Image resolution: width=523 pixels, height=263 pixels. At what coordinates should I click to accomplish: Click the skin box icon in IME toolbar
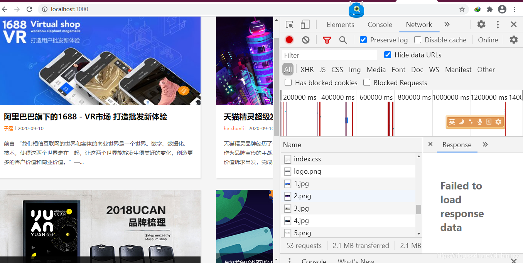pos(489,122)
